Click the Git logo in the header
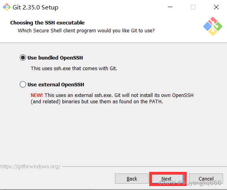 tap(213, 26)
